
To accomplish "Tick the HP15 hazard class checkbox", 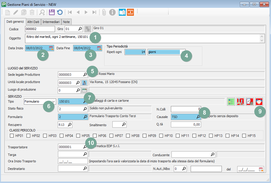I will 244,136.
